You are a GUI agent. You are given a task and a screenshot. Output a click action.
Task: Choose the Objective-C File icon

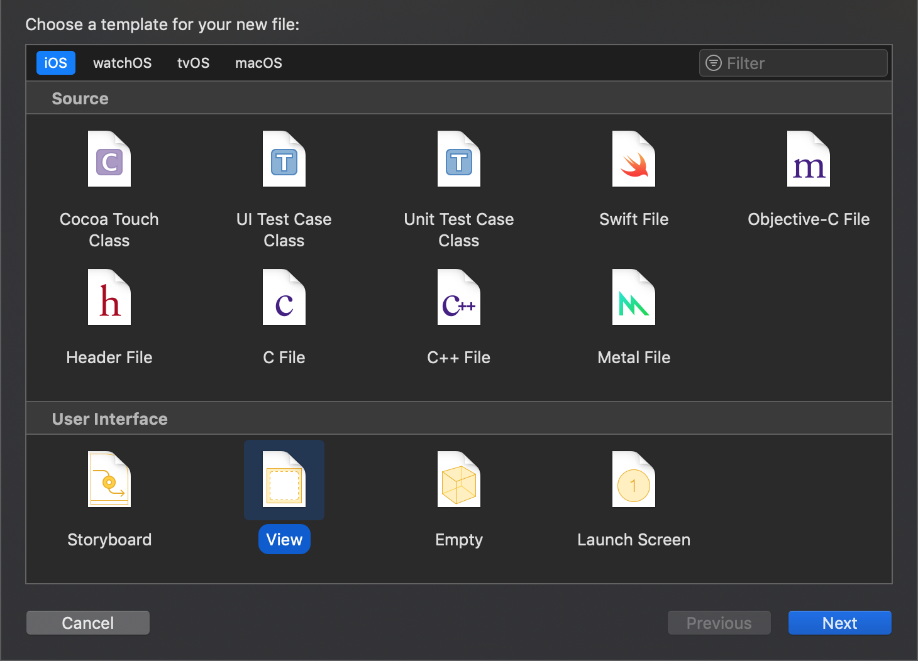pyautogui.click(x=809, y=159)
